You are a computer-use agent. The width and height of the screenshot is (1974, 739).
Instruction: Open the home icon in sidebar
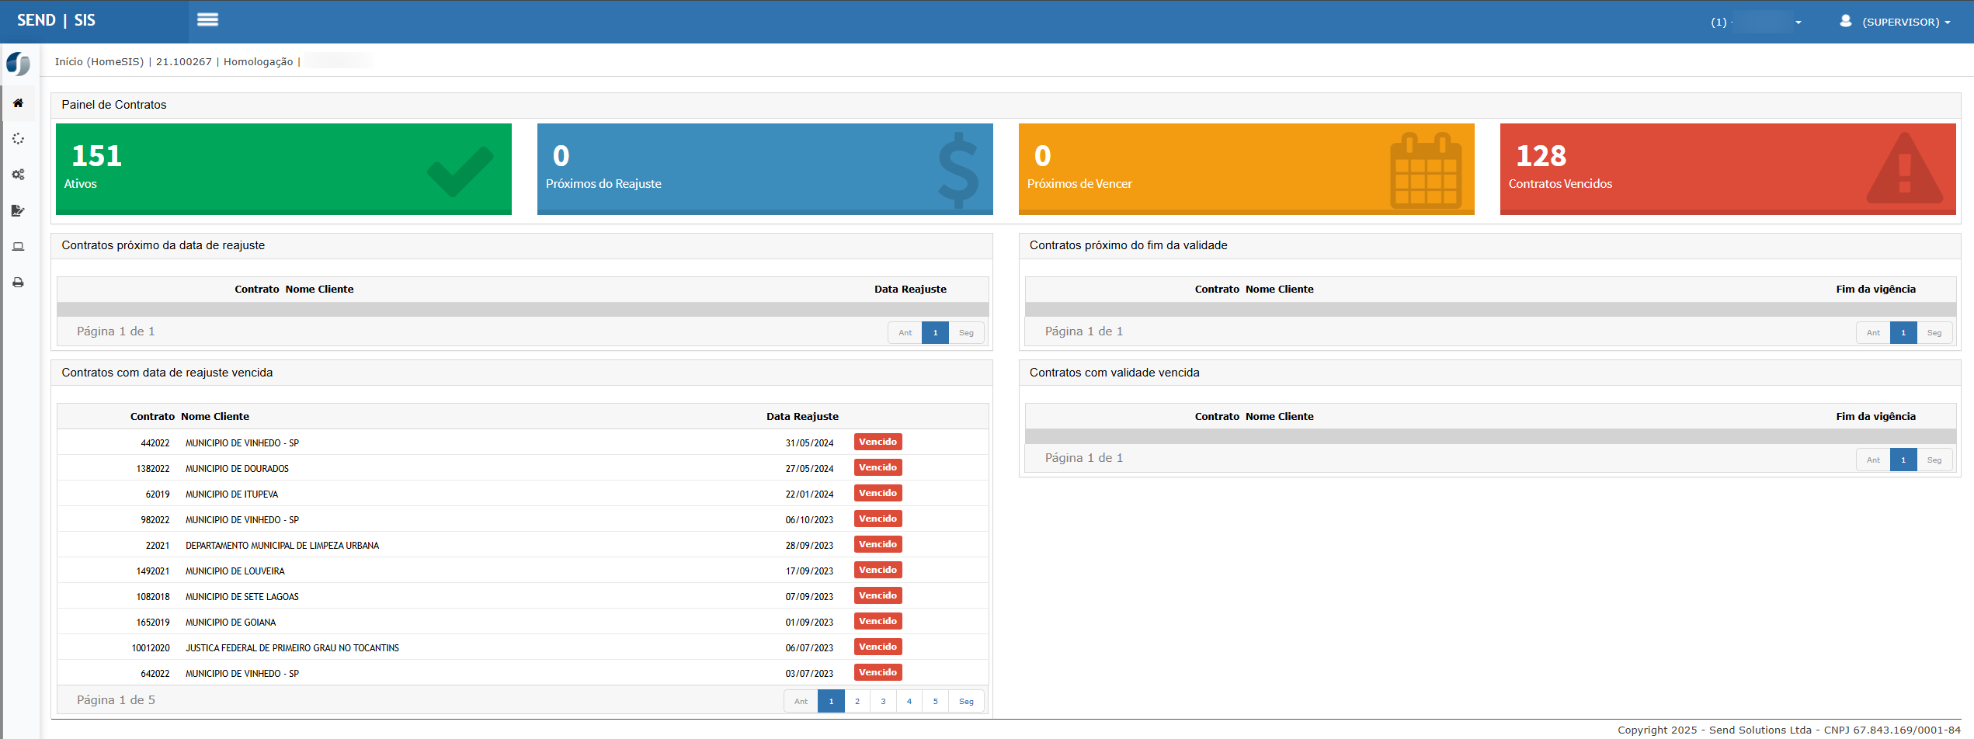tap(18, 103)
